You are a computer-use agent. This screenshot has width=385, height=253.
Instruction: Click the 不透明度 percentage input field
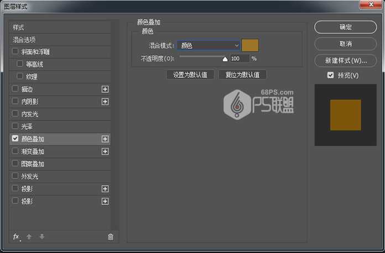239,59
